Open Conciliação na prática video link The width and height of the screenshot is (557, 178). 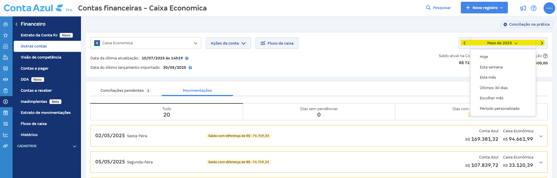(526, 24)
